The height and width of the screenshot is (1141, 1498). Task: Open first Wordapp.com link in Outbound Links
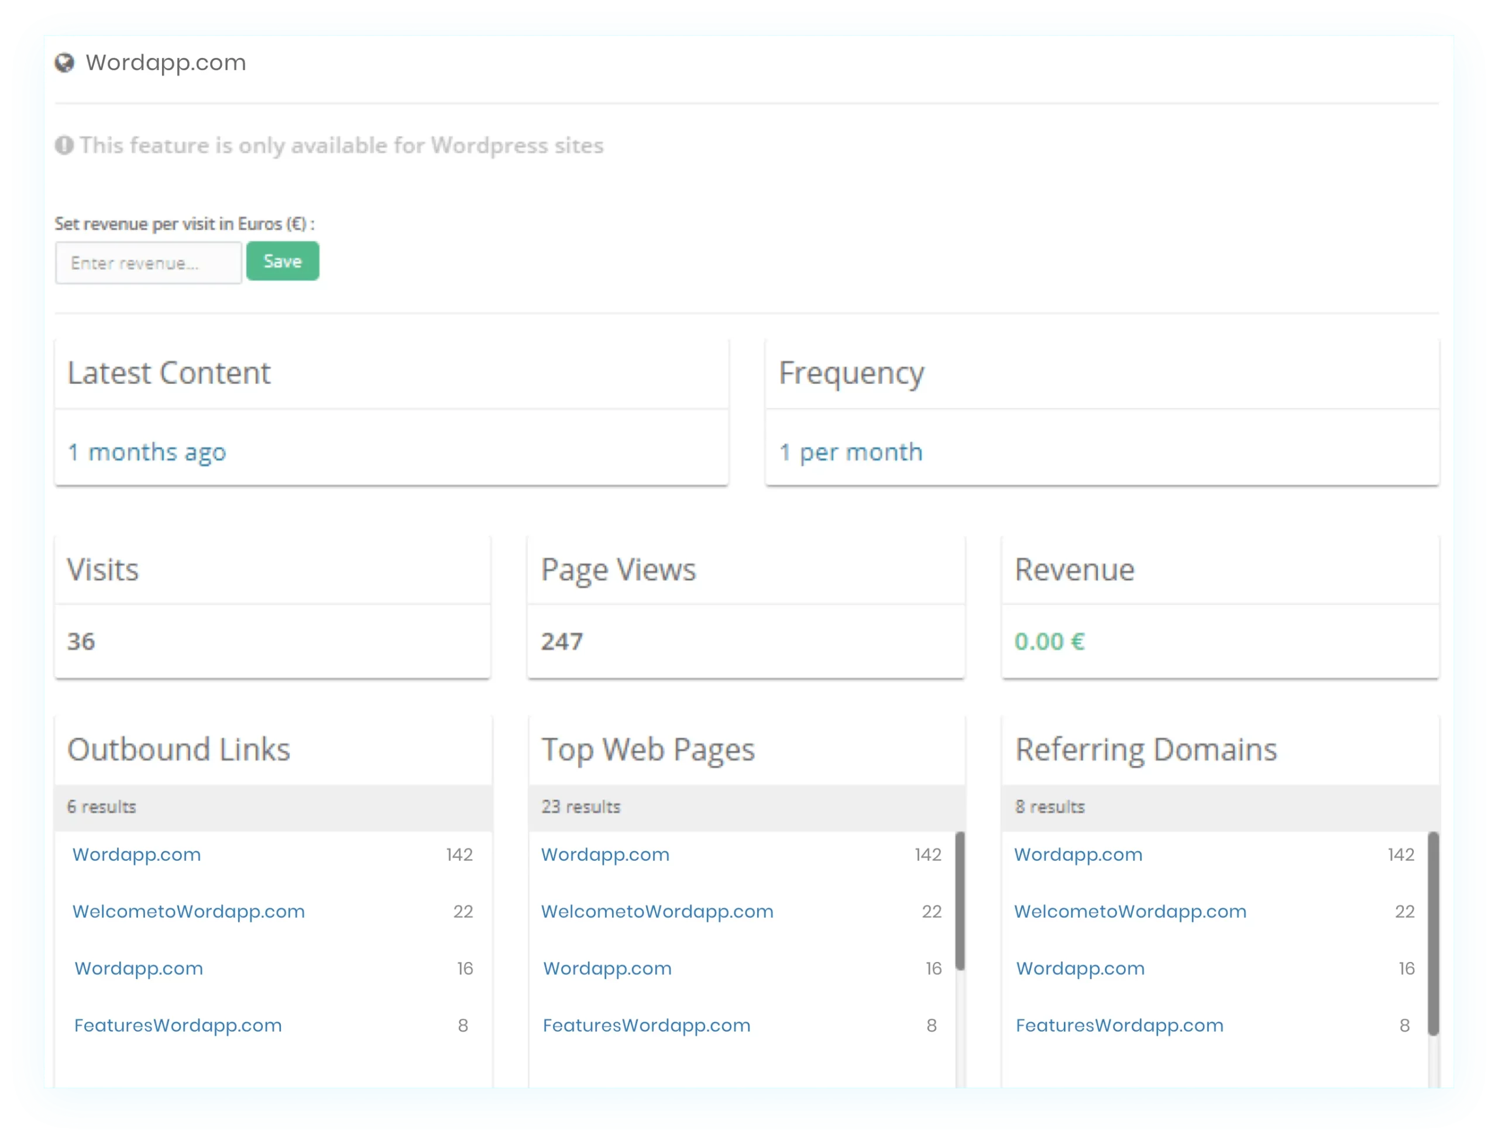click(136, 854)
